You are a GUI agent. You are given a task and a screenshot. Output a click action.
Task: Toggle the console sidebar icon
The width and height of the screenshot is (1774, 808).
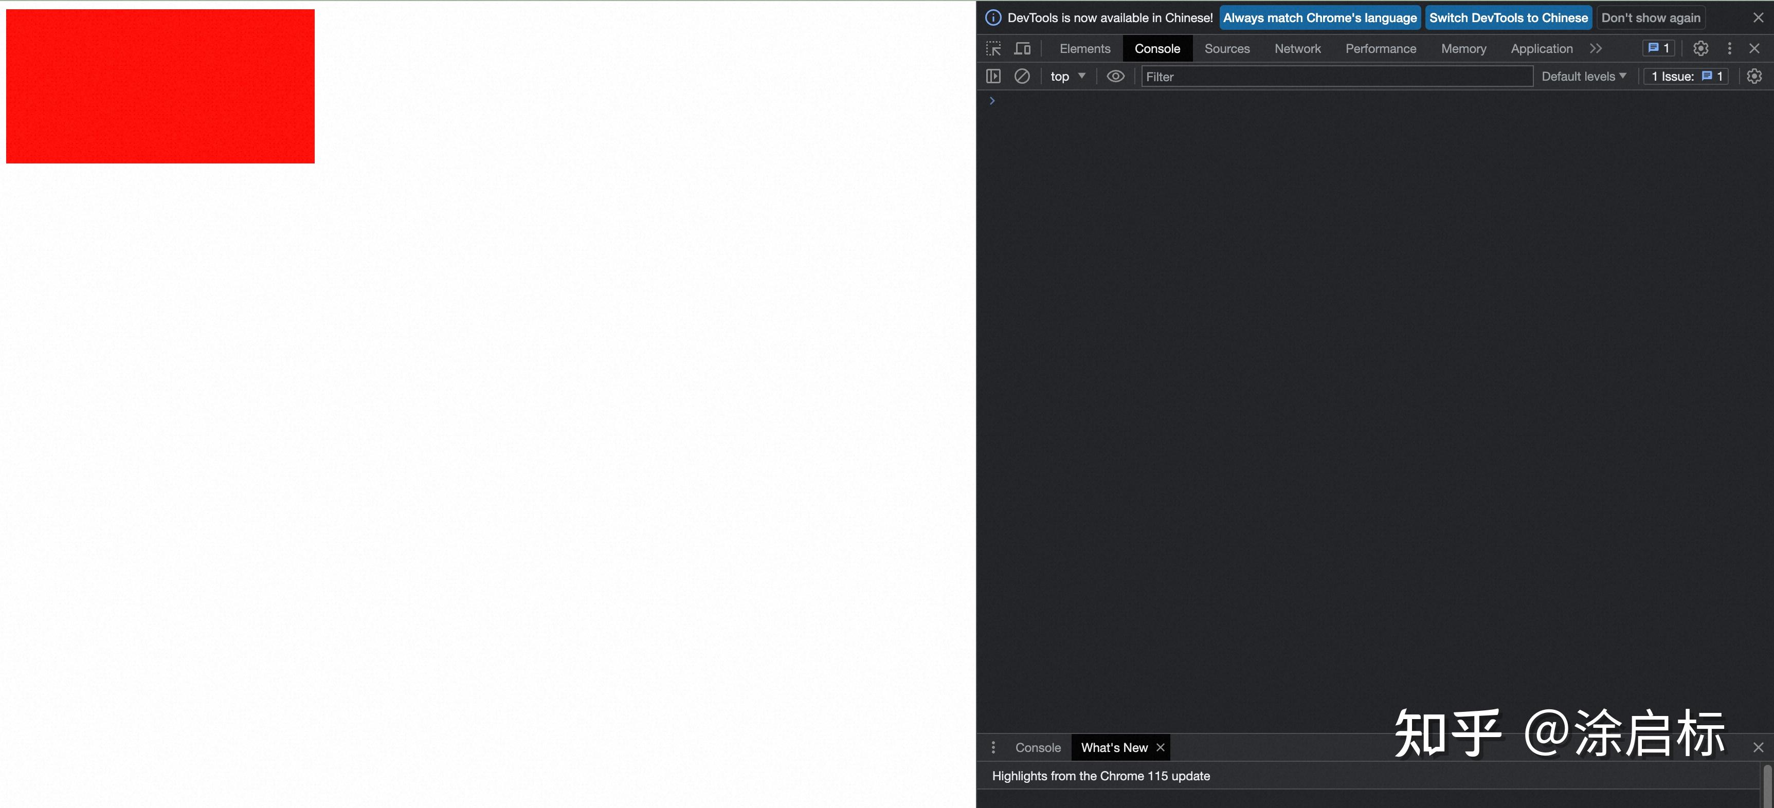[993, 77]
